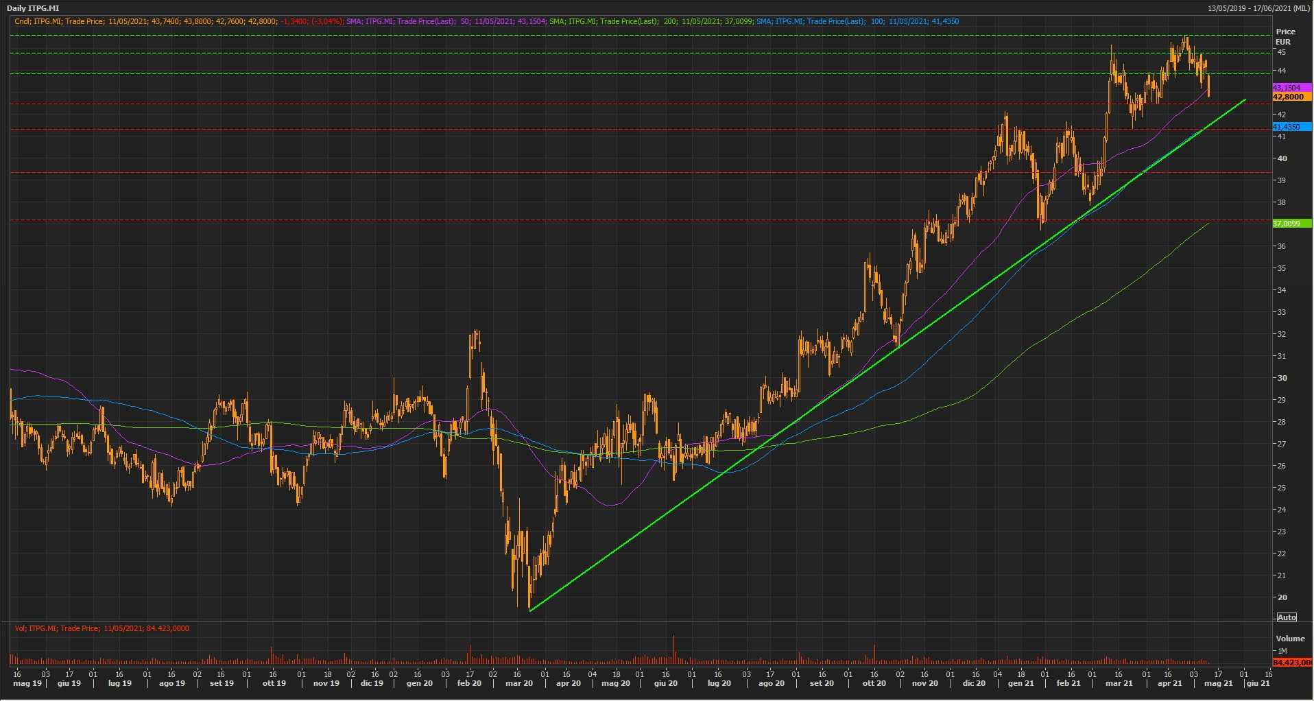Viewport: 1314px width, 701px height.
Task: Click the mag 21 label on time axis
Action: click(x=1218, y=683)
